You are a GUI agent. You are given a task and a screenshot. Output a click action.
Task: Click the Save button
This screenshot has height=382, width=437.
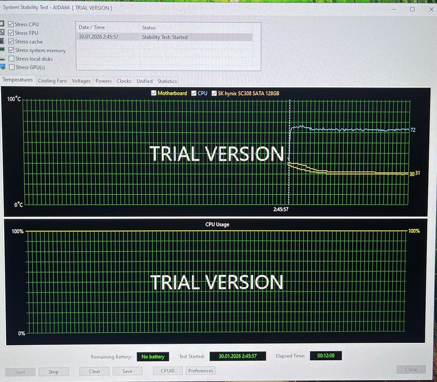[x=127, y=371]
